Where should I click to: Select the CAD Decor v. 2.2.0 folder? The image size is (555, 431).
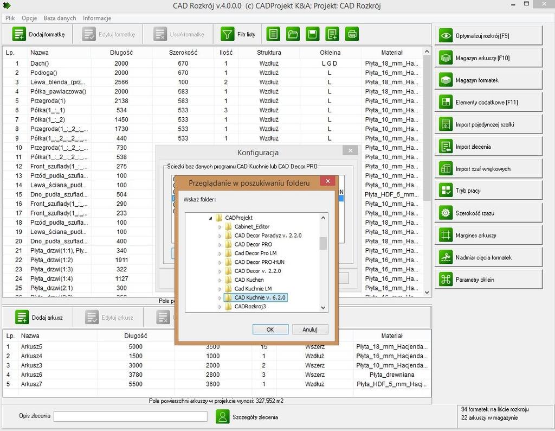click(x=257, y=271)
